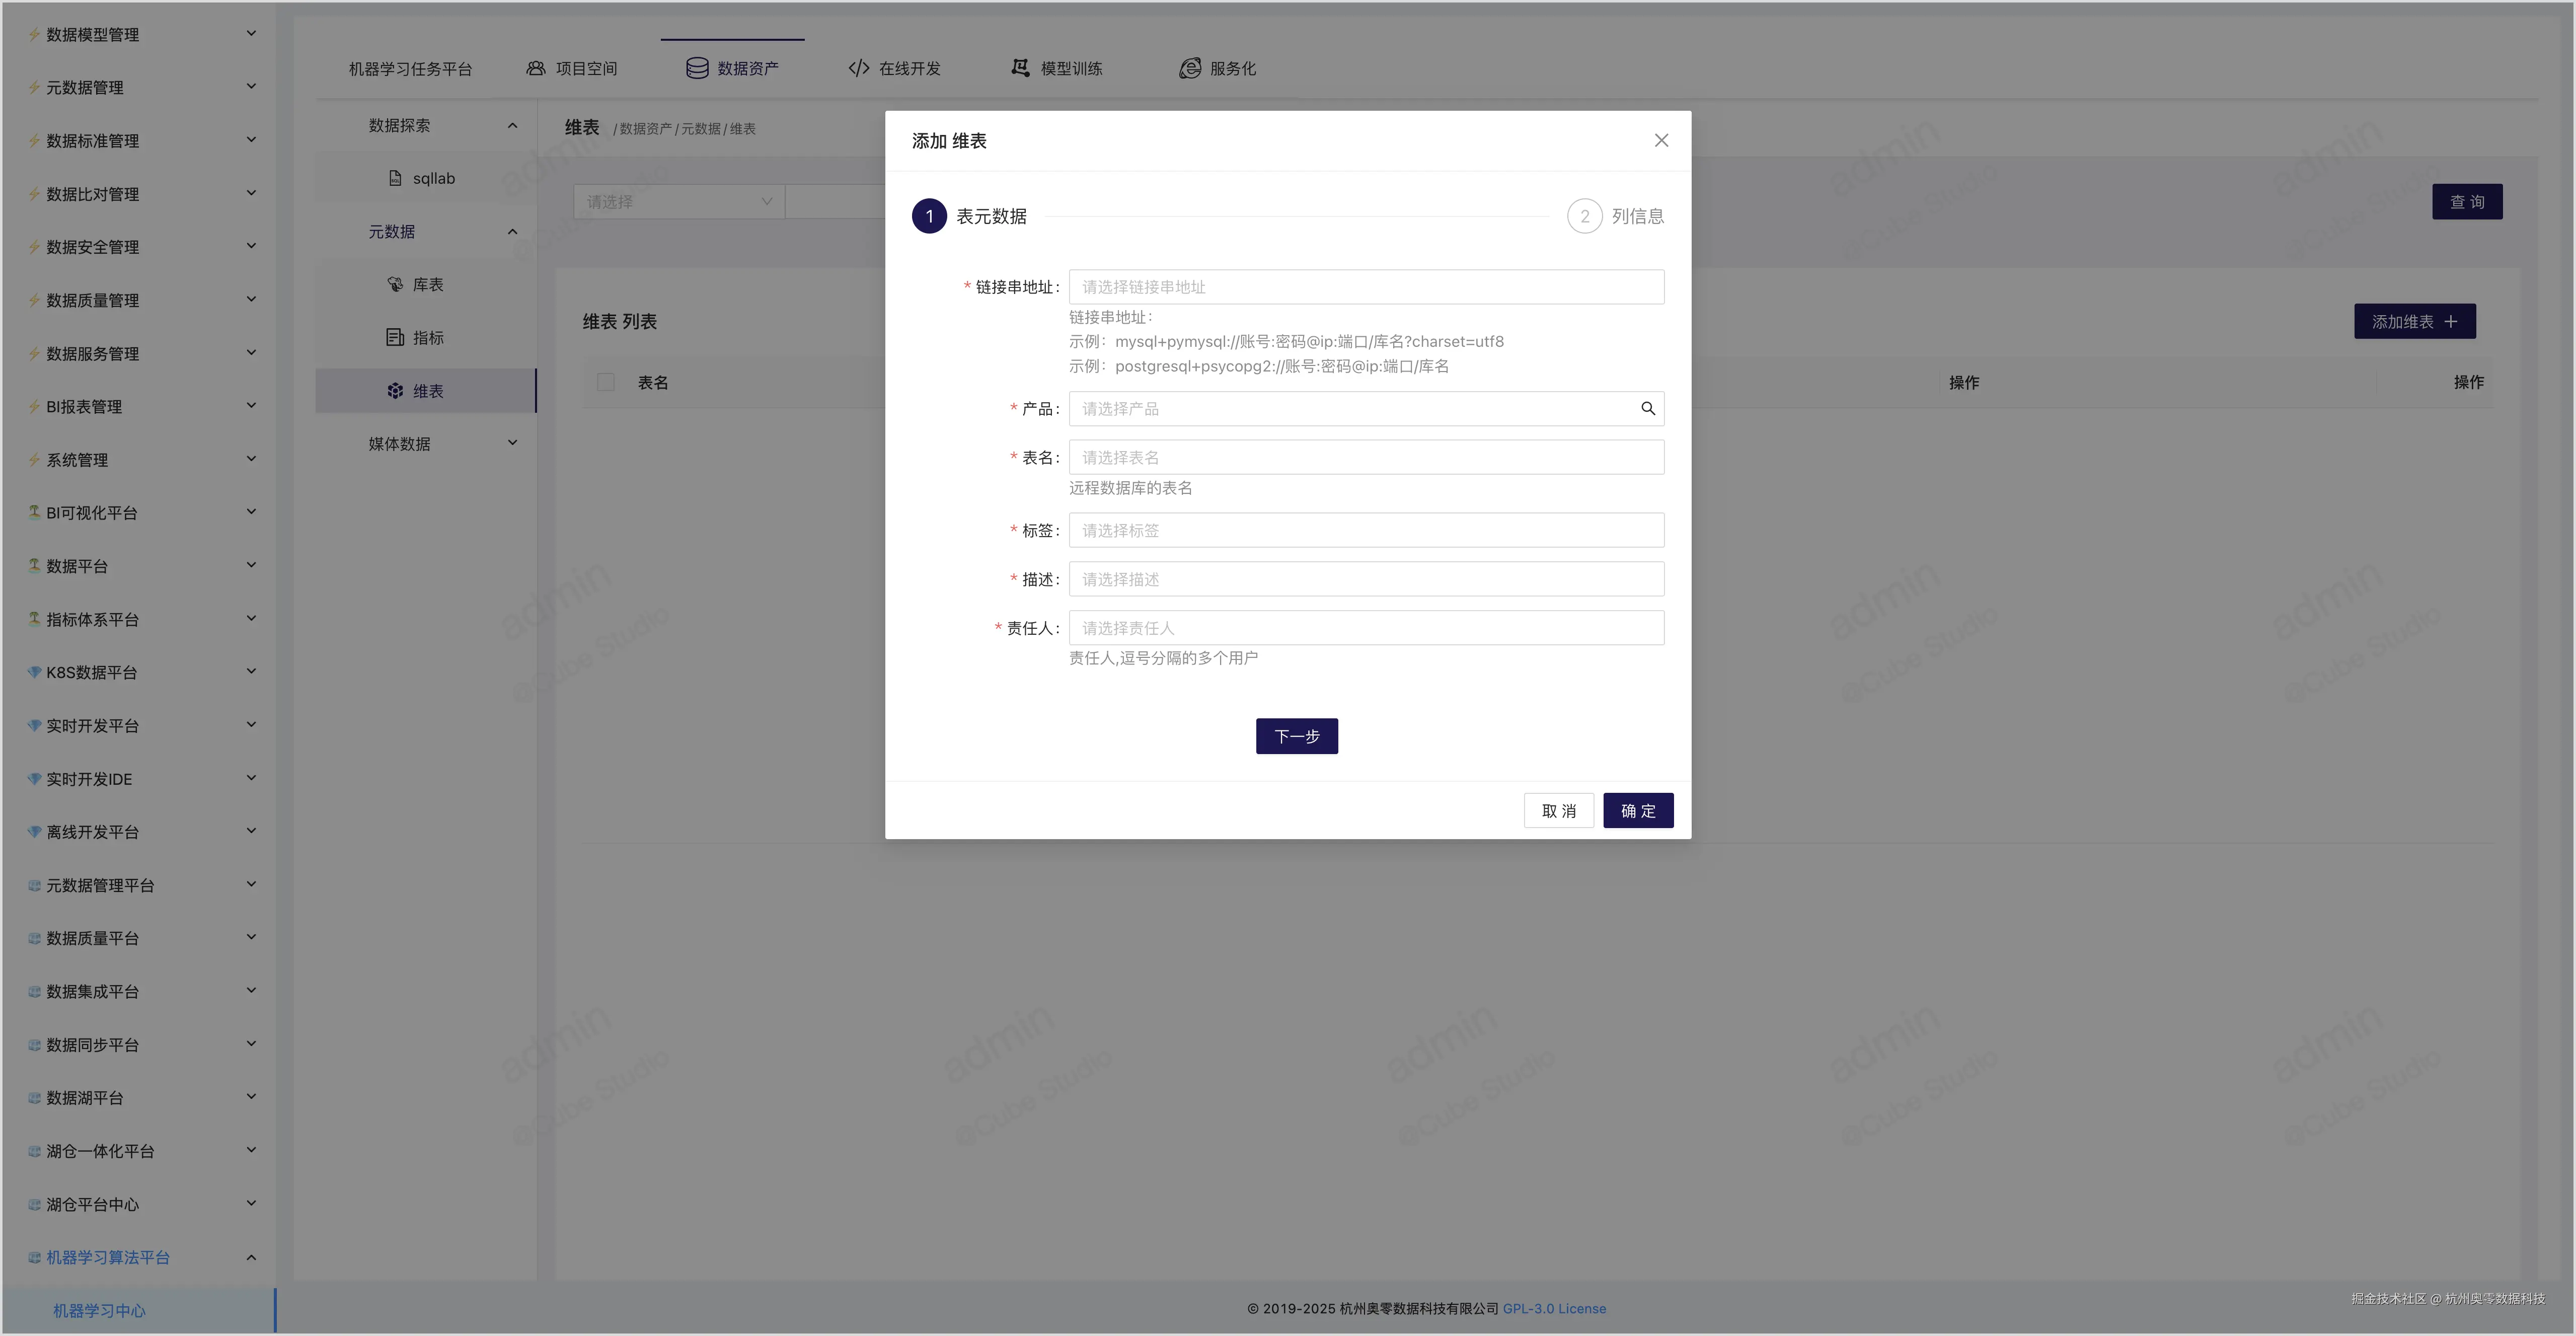Open 在线开发 via the code icon

tap(858, 68)
